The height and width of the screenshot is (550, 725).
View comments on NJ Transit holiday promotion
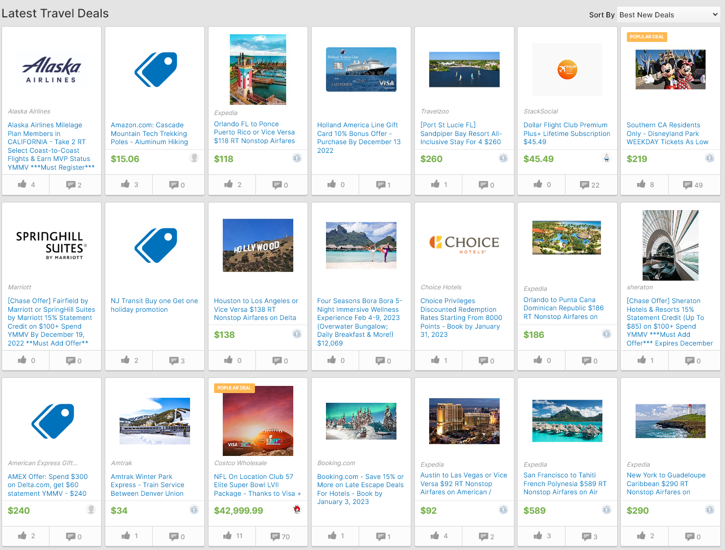click(x=178, y=360)
